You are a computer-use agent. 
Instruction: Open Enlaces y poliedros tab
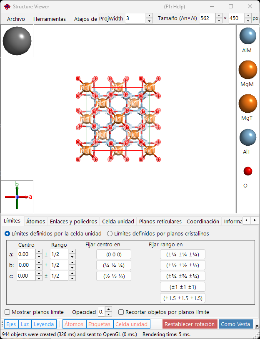click(73, 221)
